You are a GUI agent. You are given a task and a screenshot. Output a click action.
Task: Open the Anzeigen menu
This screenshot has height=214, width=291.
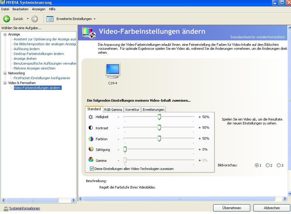click(x=39, y=9)
